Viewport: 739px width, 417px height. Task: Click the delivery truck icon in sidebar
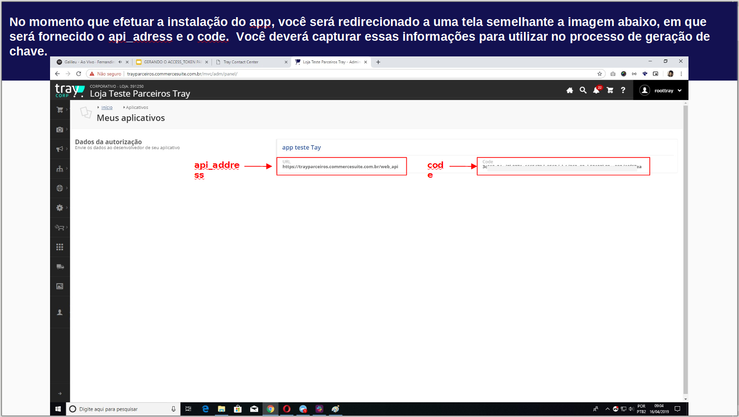60,267
